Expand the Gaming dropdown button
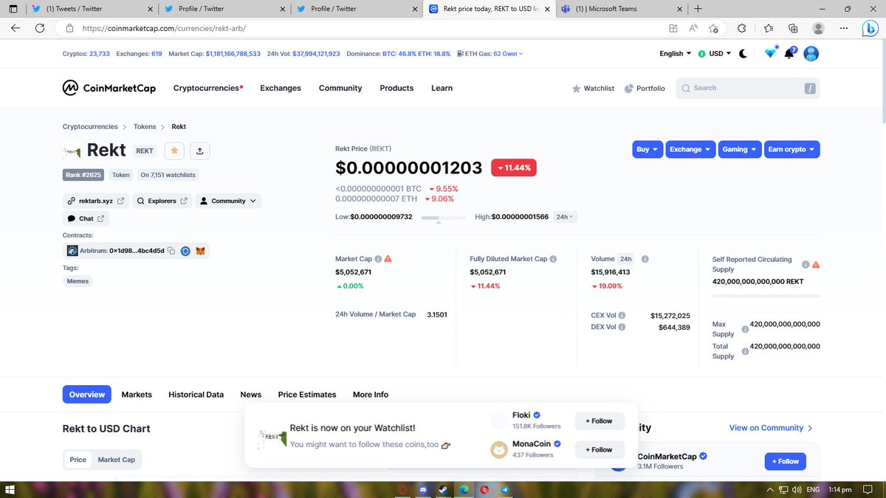This screenshot has height=498, width=886. (x=739, y=149)
